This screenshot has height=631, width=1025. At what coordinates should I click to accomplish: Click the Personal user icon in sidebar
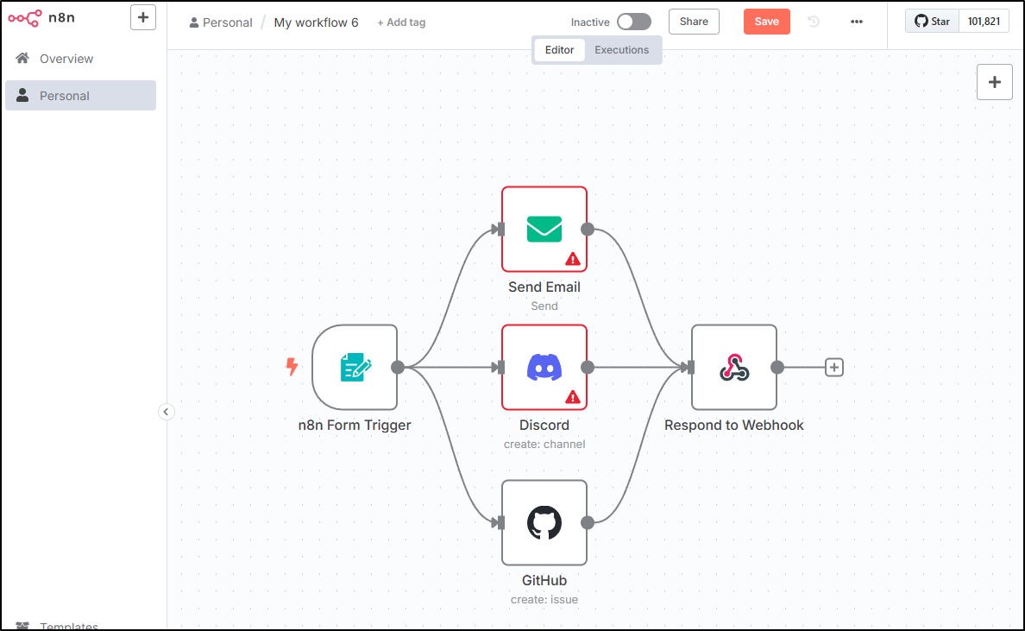[x=22, y=96]
